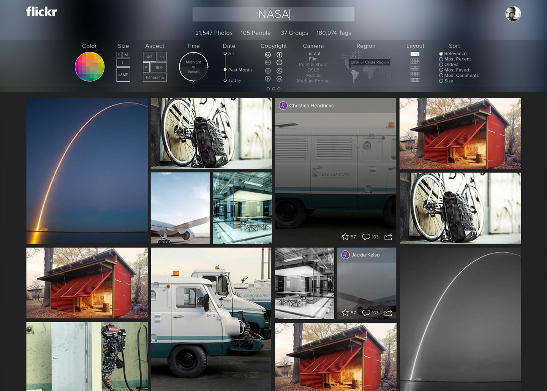This screenshot has height=391, width=547.
Task: Toggle the 4:3 aspect ratio filter
Action: (x=150, y=57)
